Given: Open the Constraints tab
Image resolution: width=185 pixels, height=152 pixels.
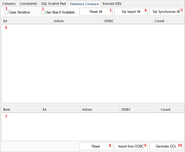Looking at the screenshot, I should tap(28, 4).
